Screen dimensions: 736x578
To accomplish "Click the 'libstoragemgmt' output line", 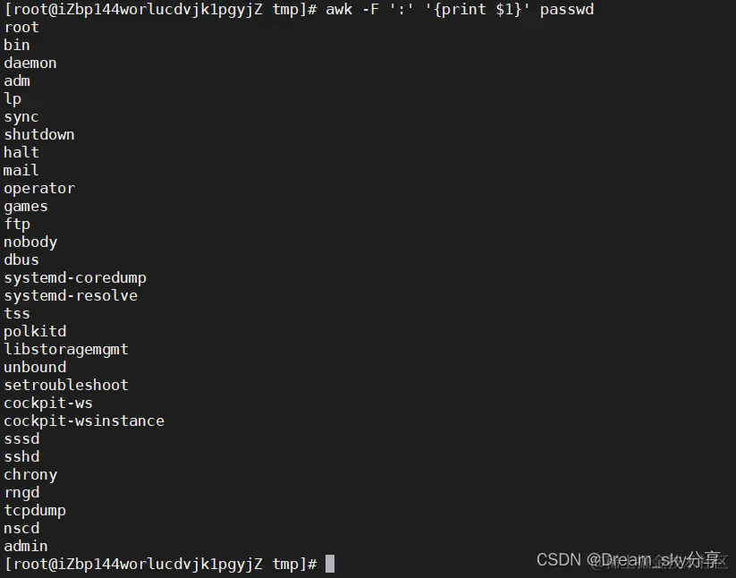I will tap(65, 349).
